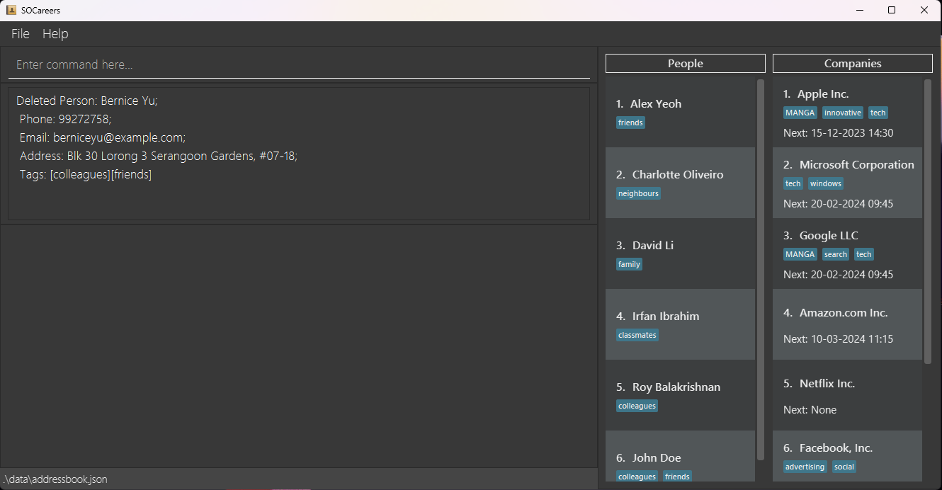This screenshot has height=490, width=942.
Task: Select the People list header
Action: [685, 63]
